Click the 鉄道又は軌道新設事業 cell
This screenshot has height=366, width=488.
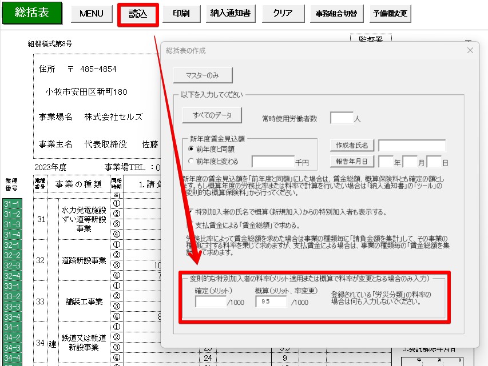click(84, 342)
